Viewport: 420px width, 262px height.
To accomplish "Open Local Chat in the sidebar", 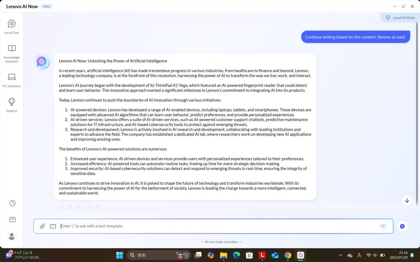I will (11, 27).
